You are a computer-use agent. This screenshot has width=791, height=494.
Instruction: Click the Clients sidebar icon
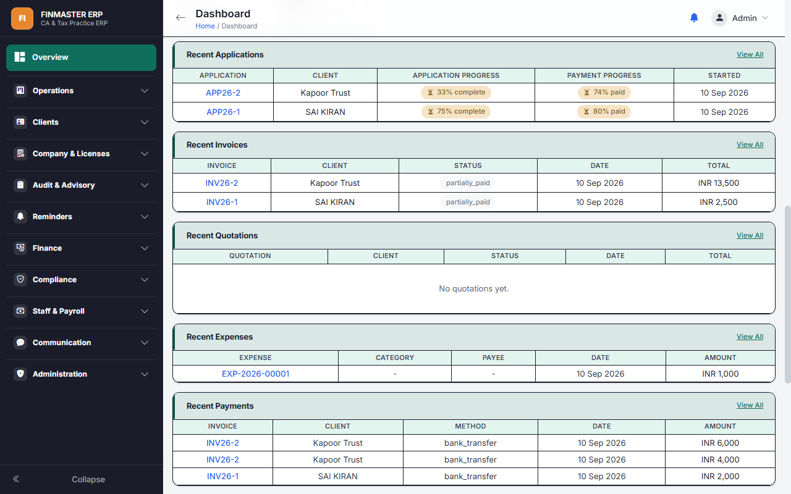click(20, 122)
